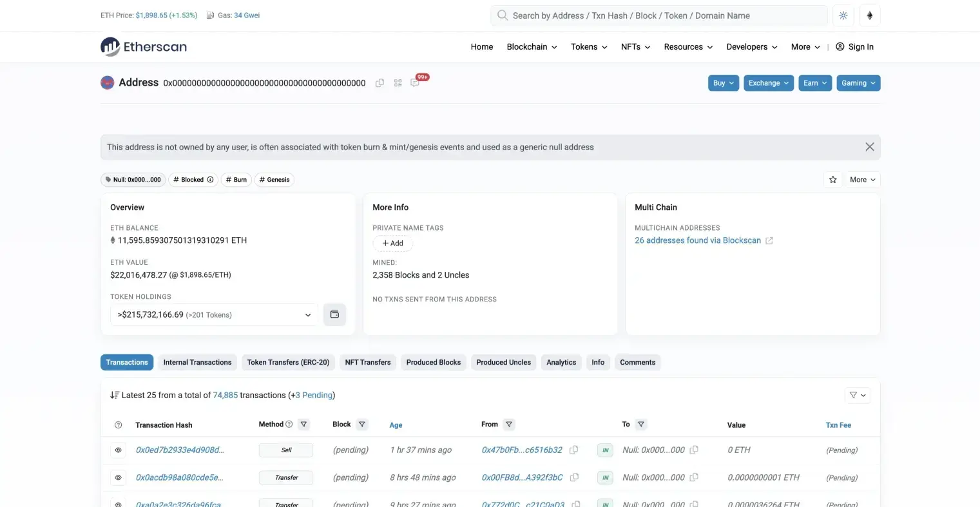Click the address blockie avatar icon
The width and height of the screenshot is (980, 507).
pyautogui.click(x=108, y=82)
